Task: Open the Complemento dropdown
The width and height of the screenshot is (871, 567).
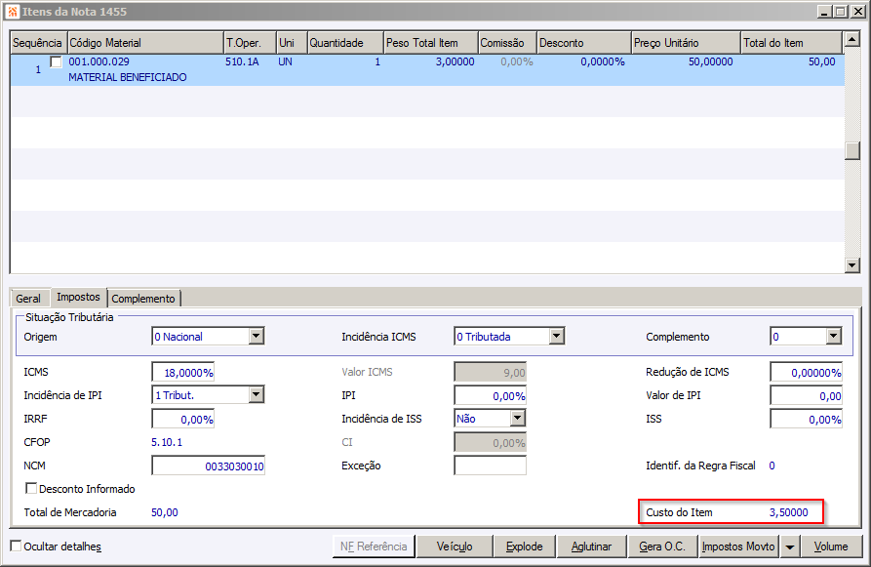Action: [x=833, y=337]
